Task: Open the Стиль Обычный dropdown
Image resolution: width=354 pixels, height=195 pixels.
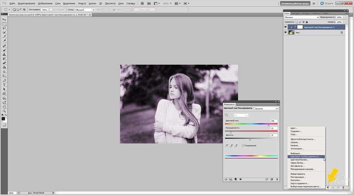Action: (85, 10)
